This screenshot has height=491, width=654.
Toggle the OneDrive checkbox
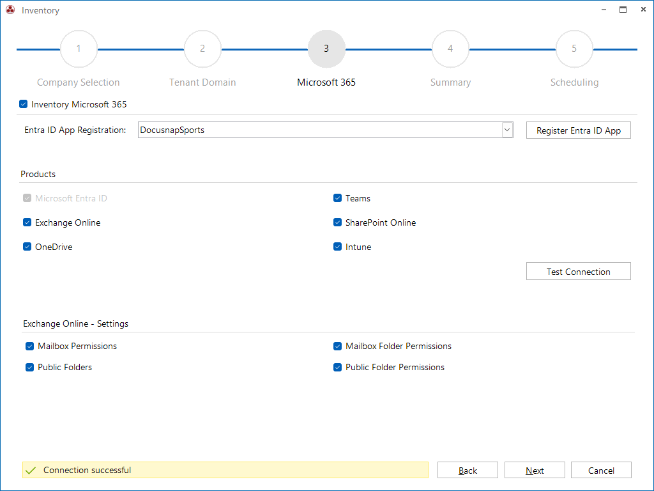27,246
